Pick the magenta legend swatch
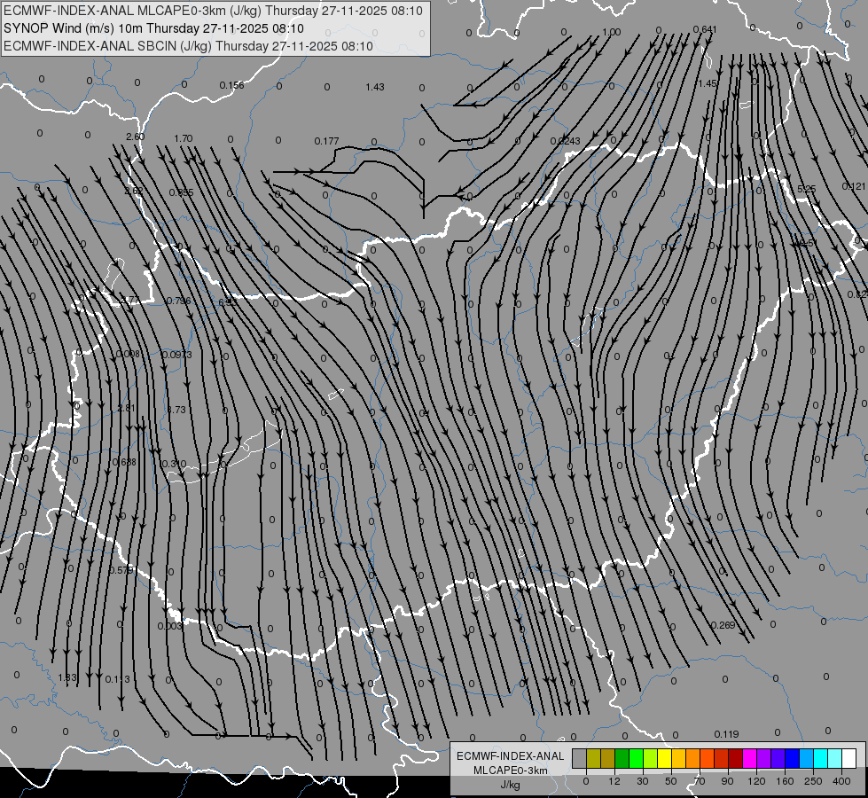Image resolution: width=868 pixels, height=798 pixels. [749, 758]
